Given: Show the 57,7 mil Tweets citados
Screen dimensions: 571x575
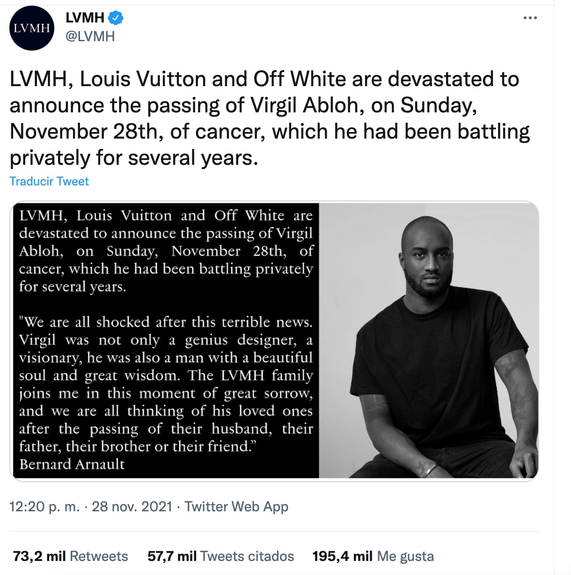Looking at the screenshot, I should [x=220, y=556].
